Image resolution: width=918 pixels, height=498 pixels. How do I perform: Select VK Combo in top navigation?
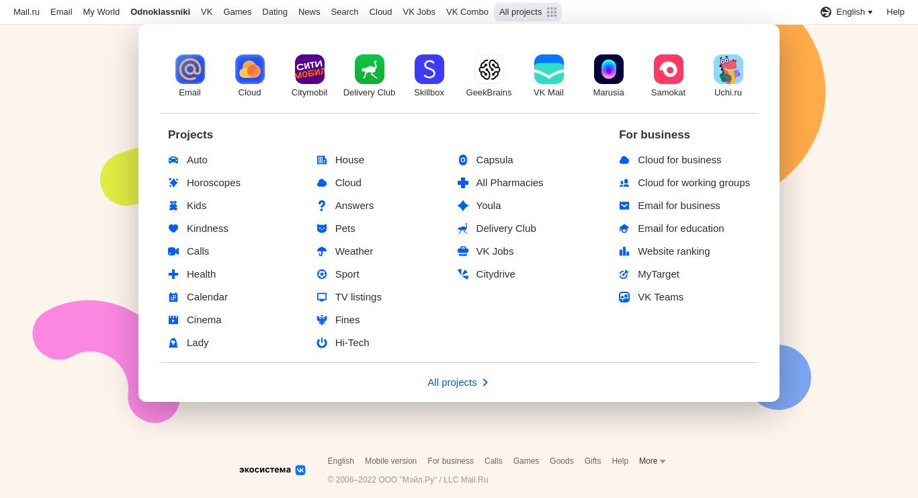pyautogui.click(x=467, y=12)
